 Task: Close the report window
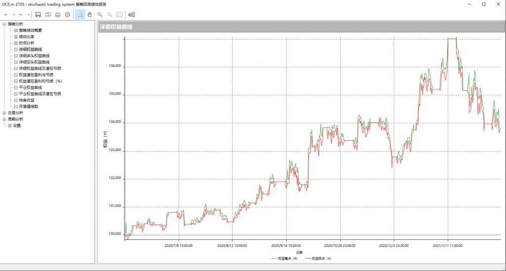[x=498, y=4]
